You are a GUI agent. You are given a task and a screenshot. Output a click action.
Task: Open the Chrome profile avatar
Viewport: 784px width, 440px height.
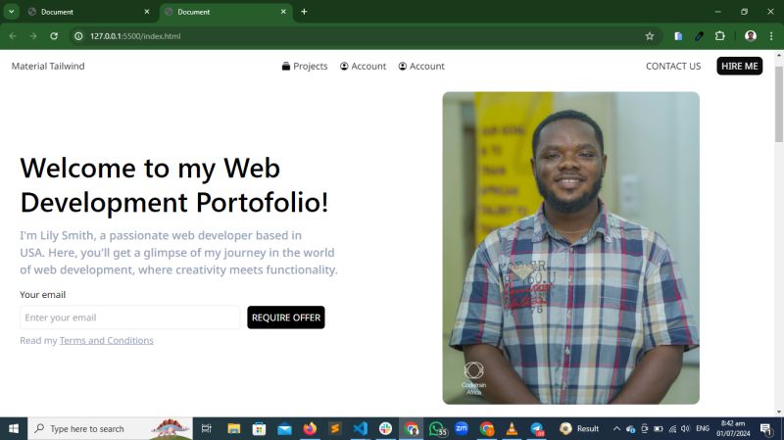click(x=750, y=36)
